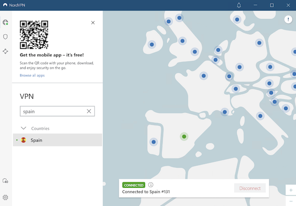Click the VPN heading
The height and width of the screenshot is (206, 296).
(27, 97)
